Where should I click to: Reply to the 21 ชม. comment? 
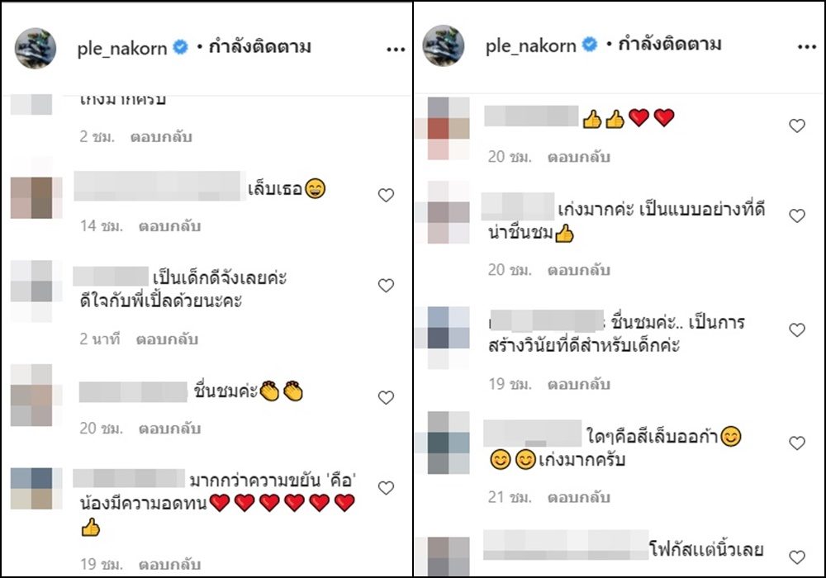[x=578, y=497]
